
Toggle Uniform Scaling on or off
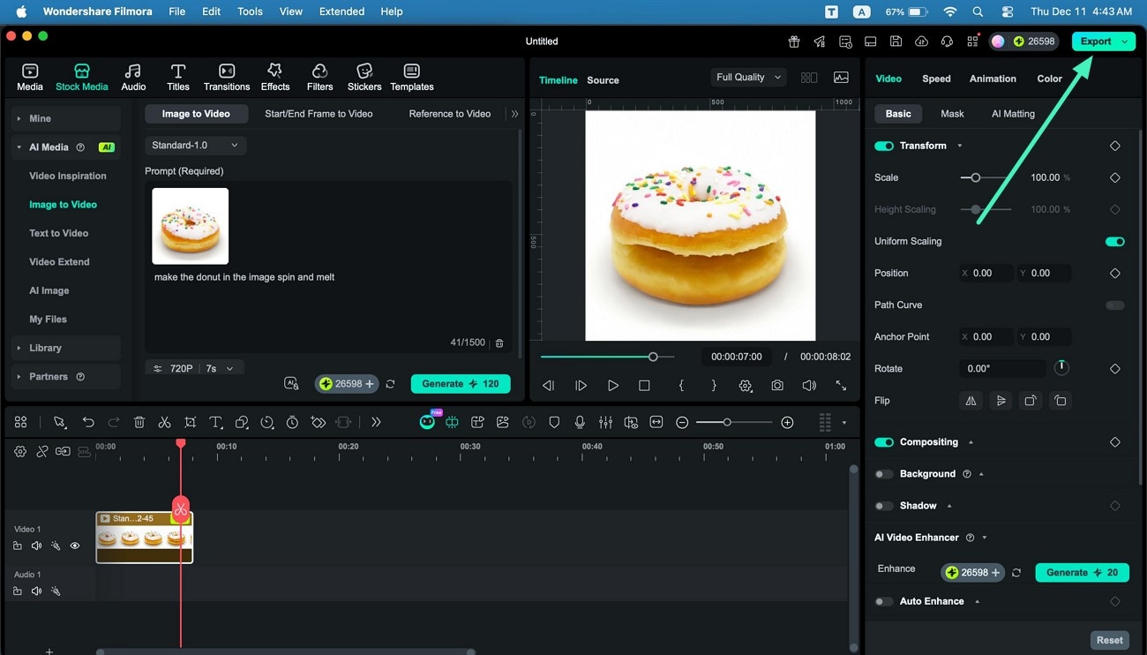tap(1114, 241)
